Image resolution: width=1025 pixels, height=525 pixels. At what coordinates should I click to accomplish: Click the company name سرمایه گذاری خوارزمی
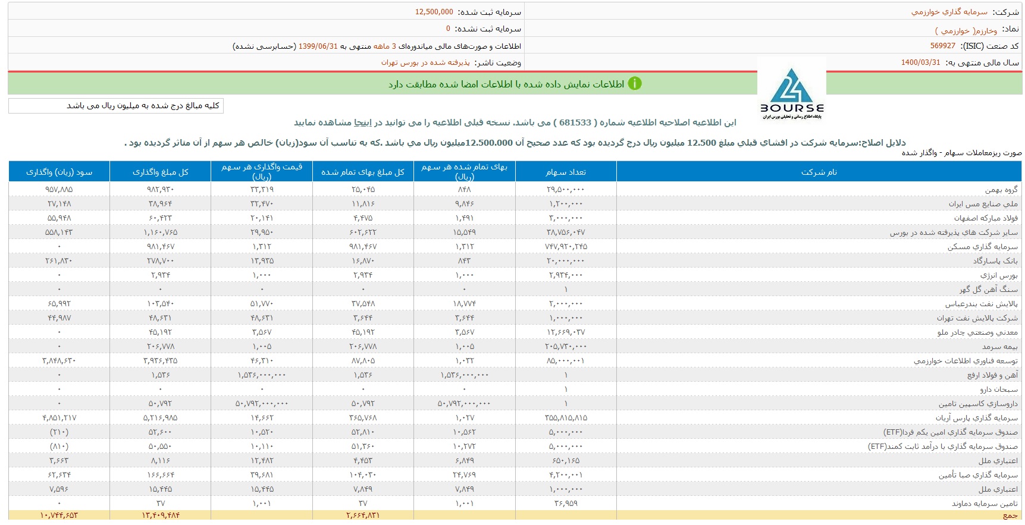949,12
